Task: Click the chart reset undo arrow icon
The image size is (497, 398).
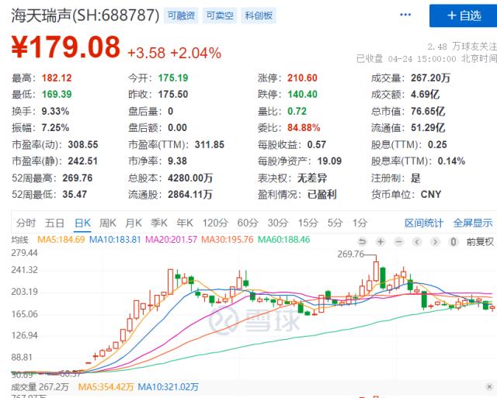Action: [363, 241]
